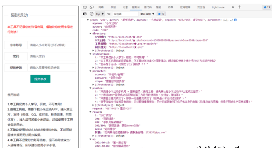The height and width of the screenshot is (148, 277).
Task: Open issues badge 19 at top right
Action: point(267,7)
